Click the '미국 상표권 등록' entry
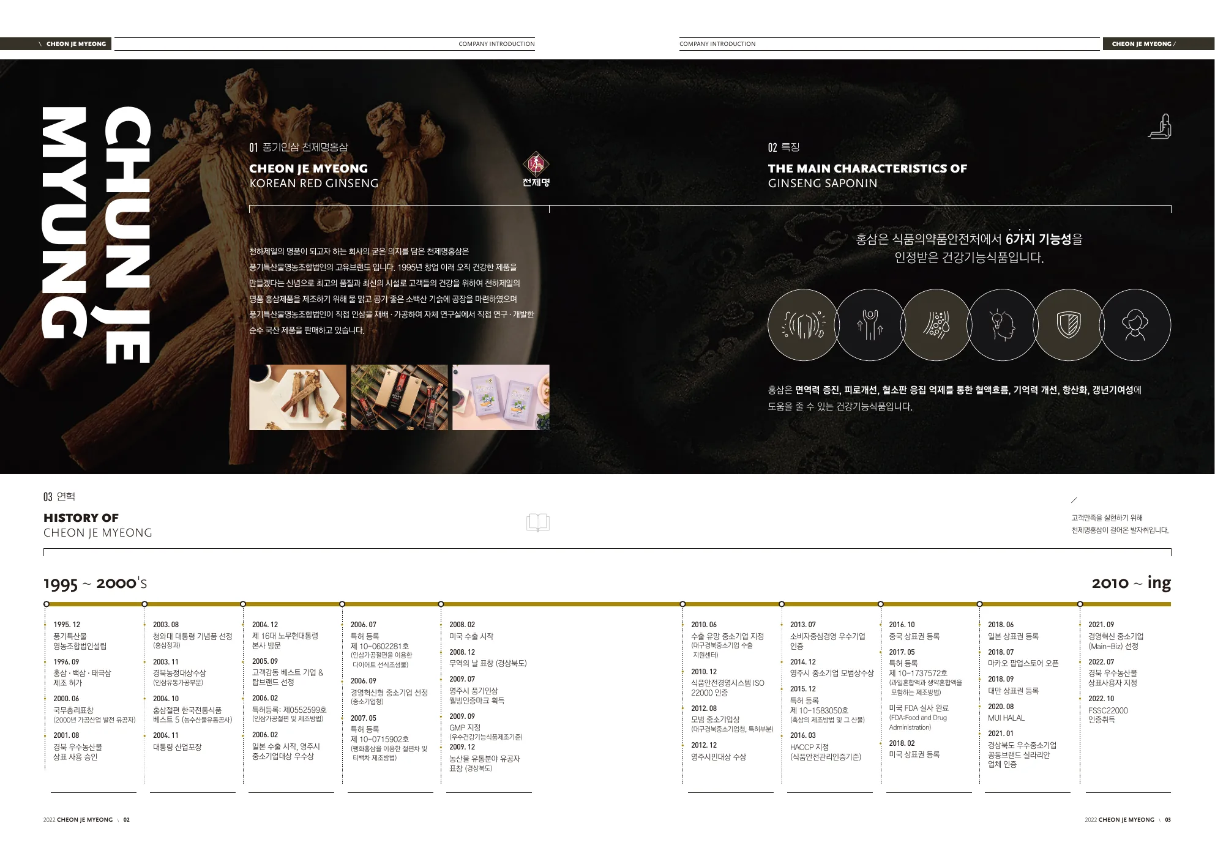Image resolution: width=1215 pixels, height=859 pixels. click(x=914, y=754)
